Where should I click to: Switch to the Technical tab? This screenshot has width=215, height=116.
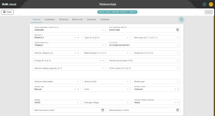[63, 20]
